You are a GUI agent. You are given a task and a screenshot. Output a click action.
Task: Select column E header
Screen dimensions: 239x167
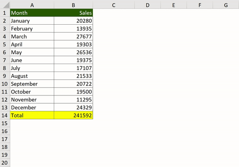[x=173, y=5]
